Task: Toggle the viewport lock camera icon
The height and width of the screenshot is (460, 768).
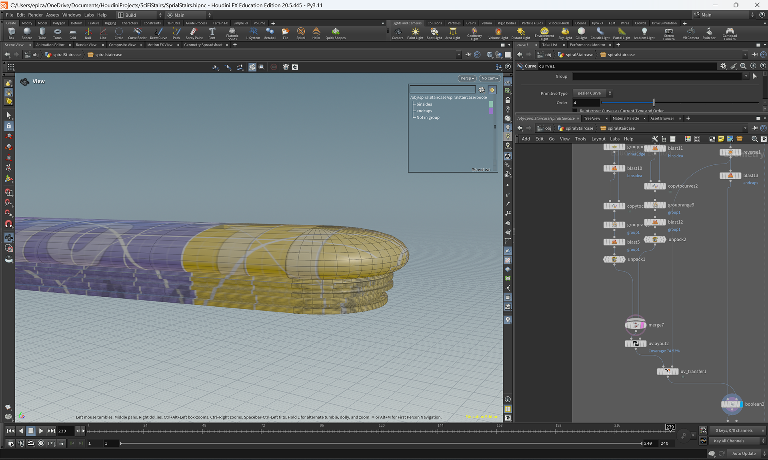Action: coord(508,100)
